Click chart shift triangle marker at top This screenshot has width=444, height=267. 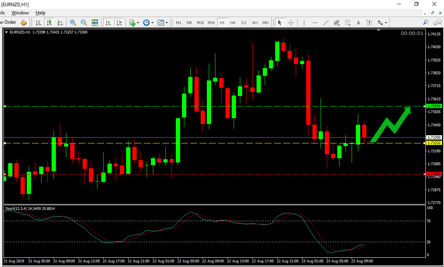tap(378, 30)
